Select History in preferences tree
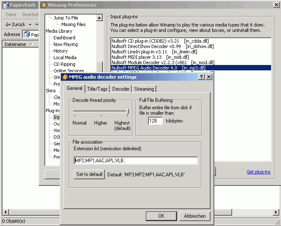 coord(61,51)
